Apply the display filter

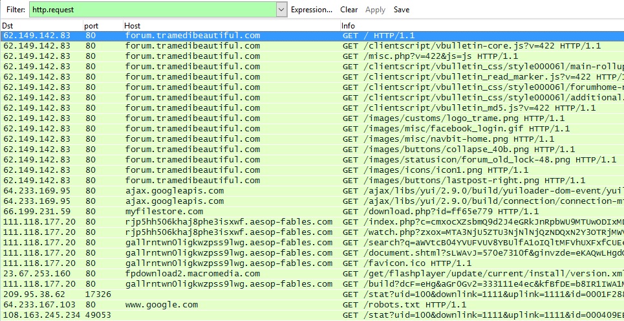(x=375, y=10)
